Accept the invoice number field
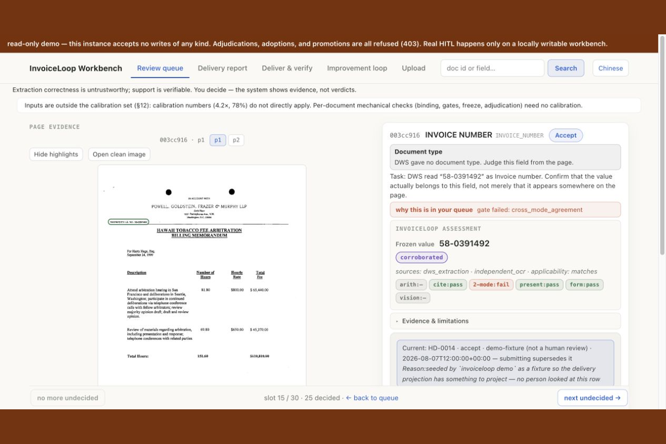The width and height of the screenshot is (666, 444). point(565,135)
